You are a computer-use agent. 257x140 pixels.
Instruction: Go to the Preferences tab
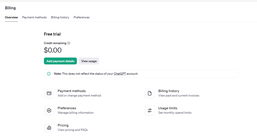coord(82,17)
